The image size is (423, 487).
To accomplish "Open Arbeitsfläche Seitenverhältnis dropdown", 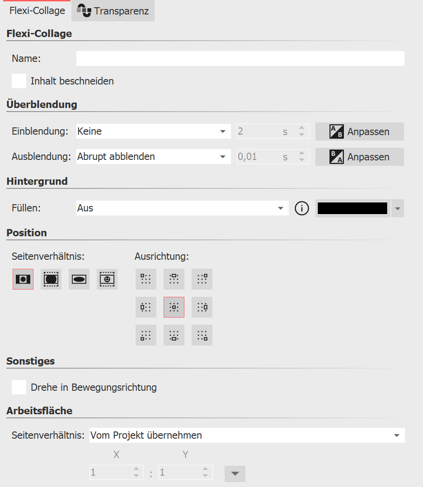I will (247, 435).
